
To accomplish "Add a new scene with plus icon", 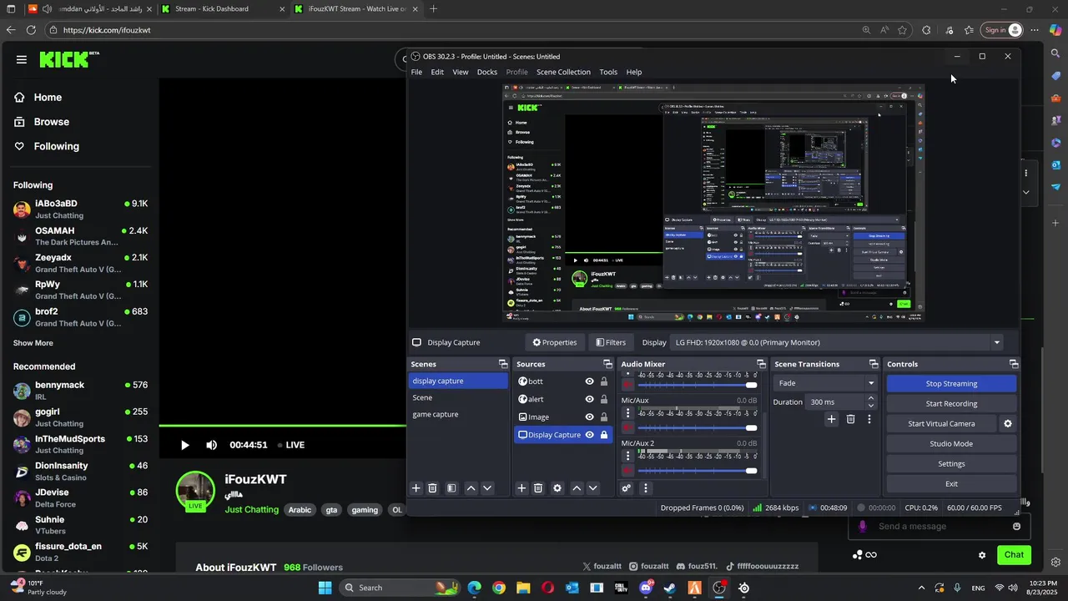I will pyautogui.click(x=416, y=488).
